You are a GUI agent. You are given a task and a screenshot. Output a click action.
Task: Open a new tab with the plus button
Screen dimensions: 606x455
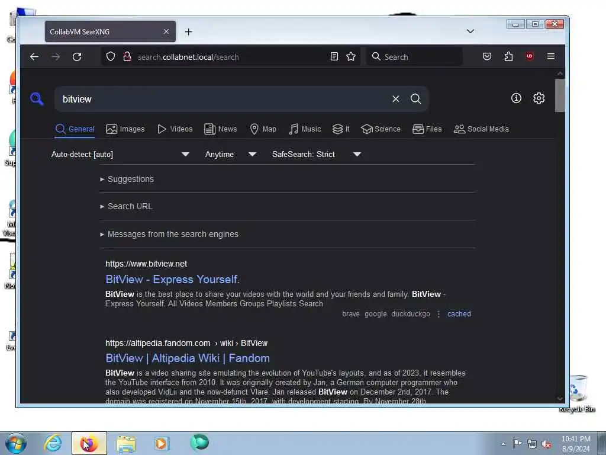point(189,32)
